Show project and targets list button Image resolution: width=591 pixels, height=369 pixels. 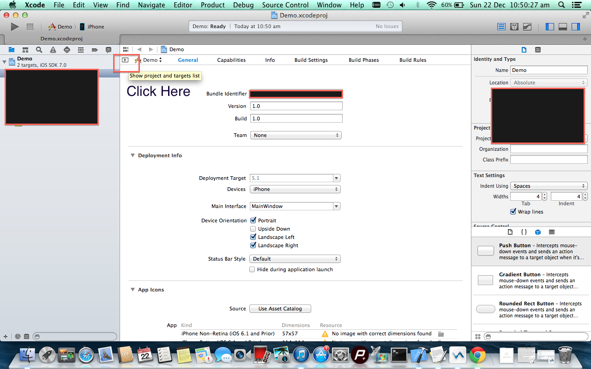(125, 60)
